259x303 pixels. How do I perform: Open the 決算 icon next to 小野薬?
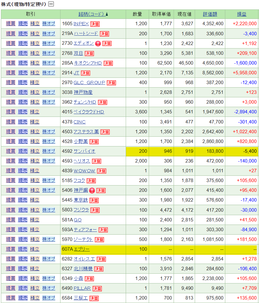pyautogui.click(x=94, y=142)
